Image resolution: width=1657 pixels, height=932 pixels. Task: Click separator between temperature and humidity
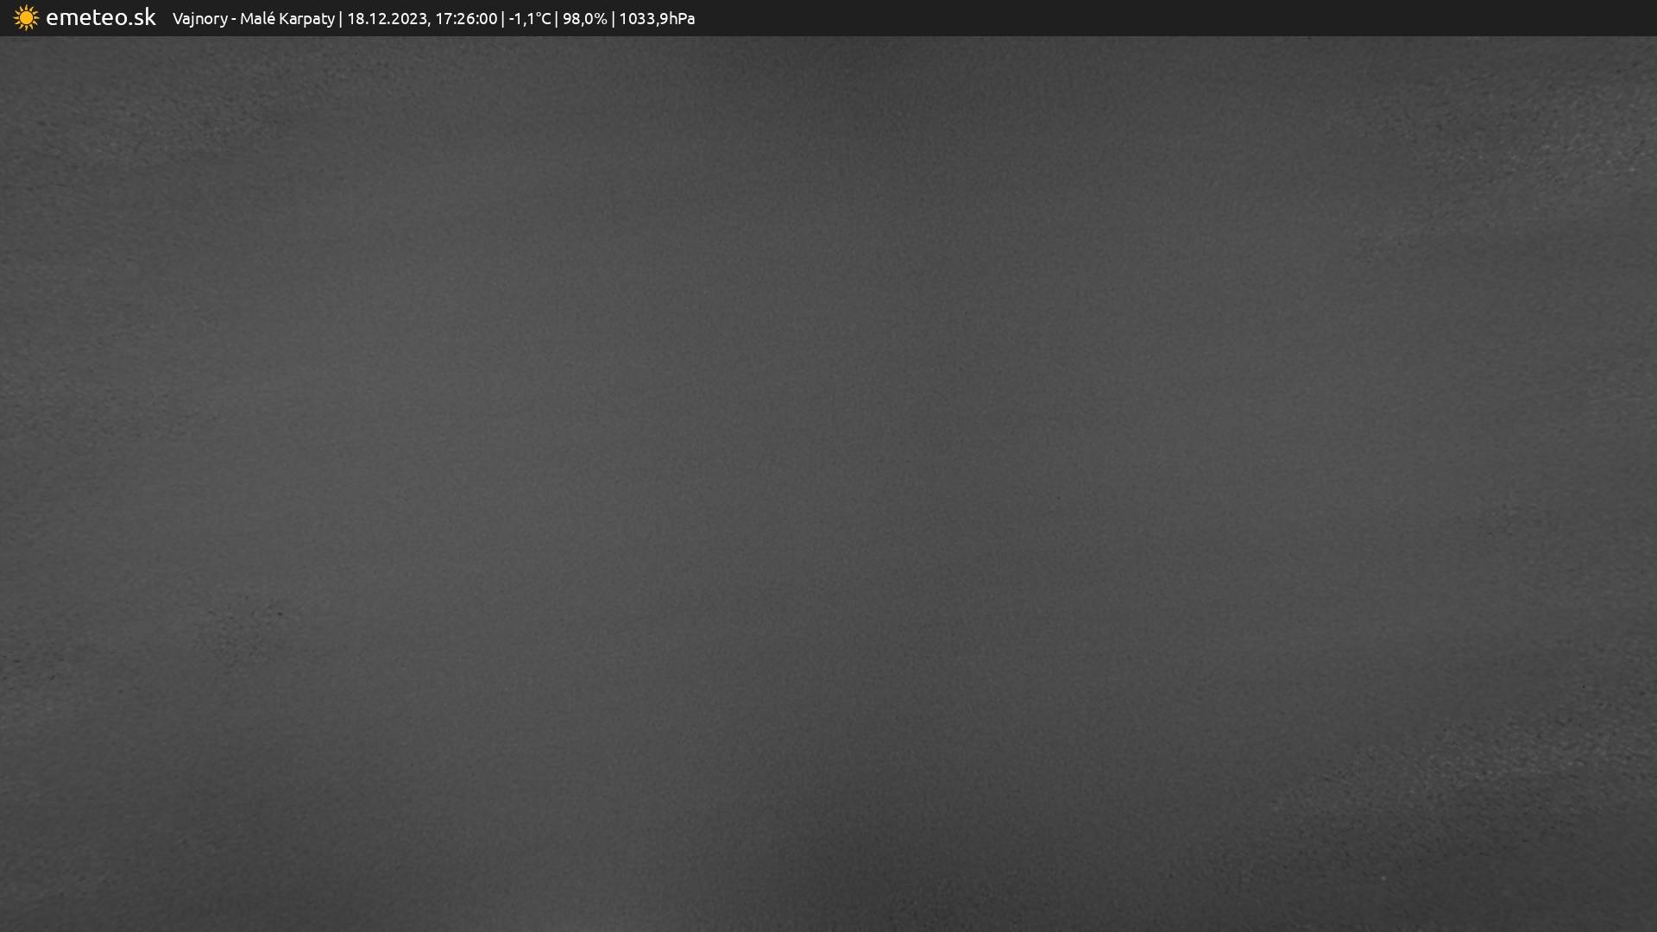click(557, 19)
